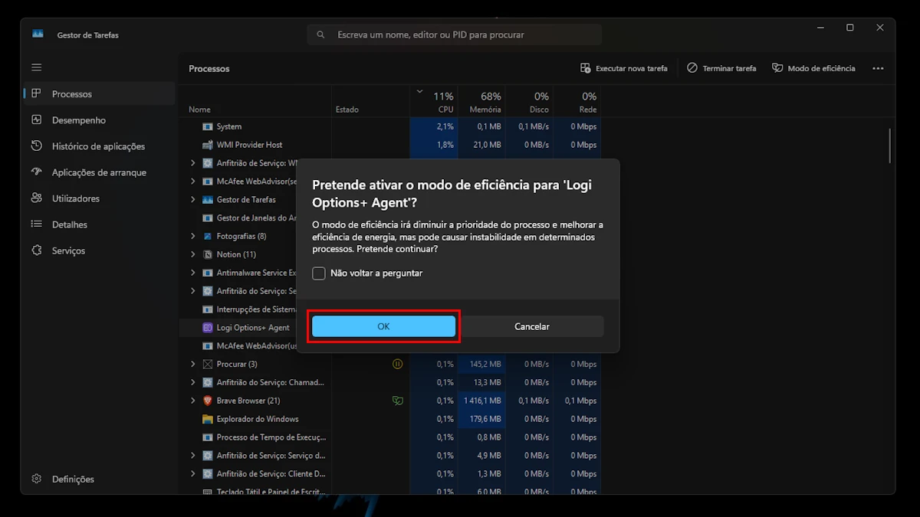
Task: Click the hamburger navigation menu icon
Action: [37, 67]
